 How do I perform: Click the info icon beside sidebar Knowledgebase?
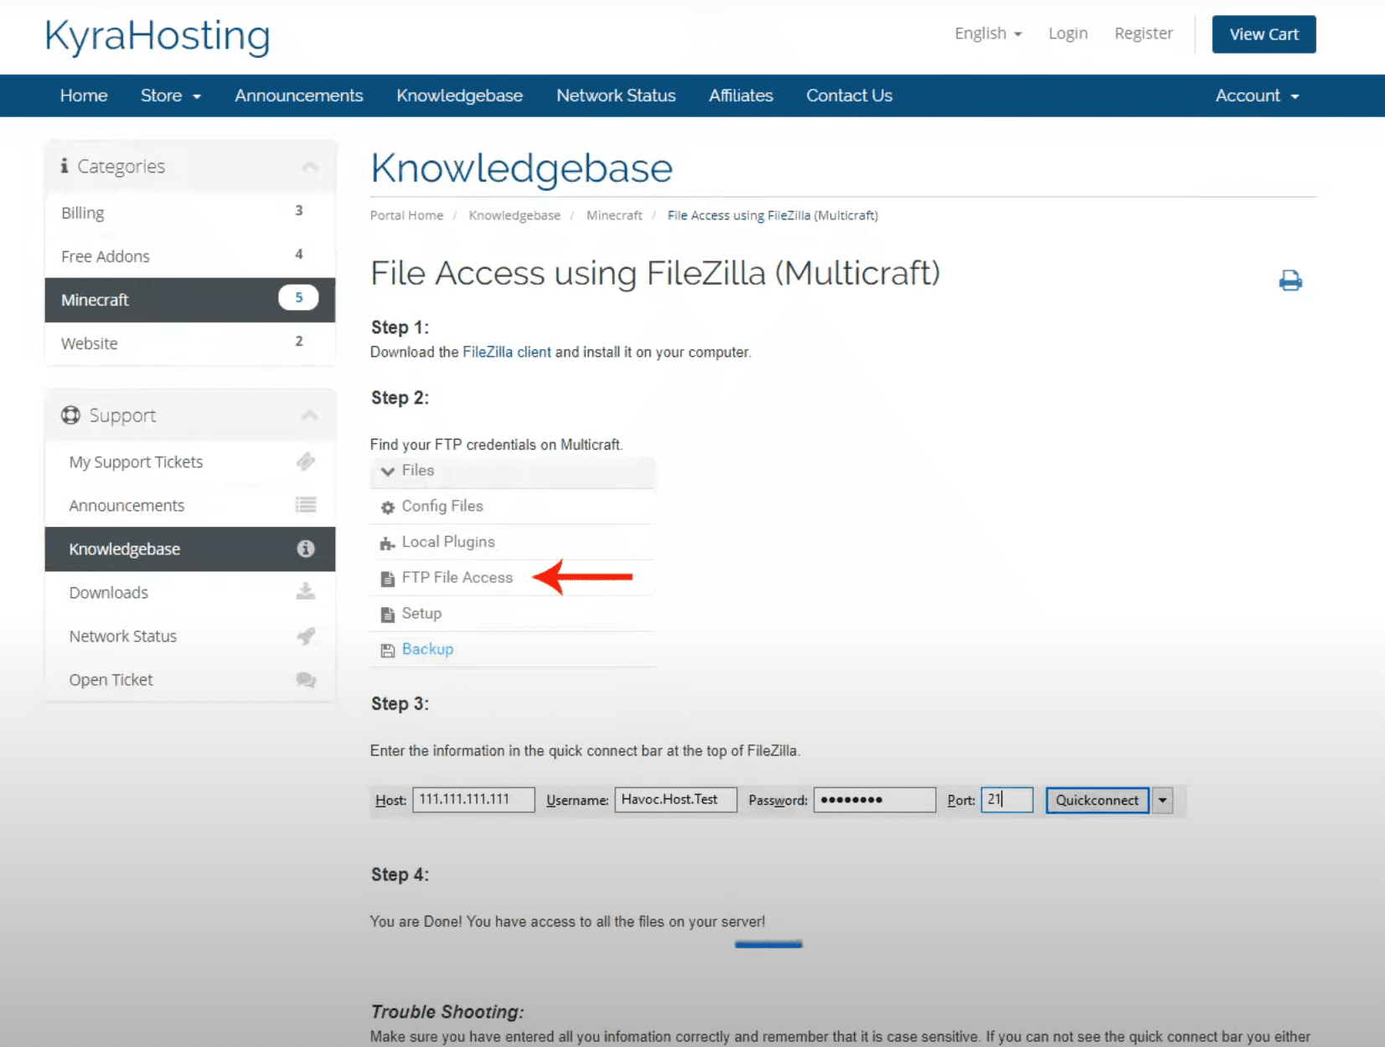coord(306,549)
